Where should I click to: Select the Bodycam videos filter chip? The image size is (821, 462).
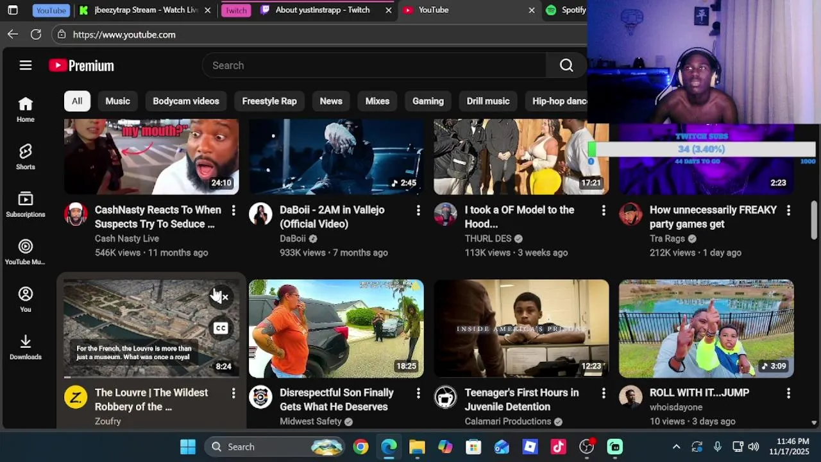tap(186, 101)
